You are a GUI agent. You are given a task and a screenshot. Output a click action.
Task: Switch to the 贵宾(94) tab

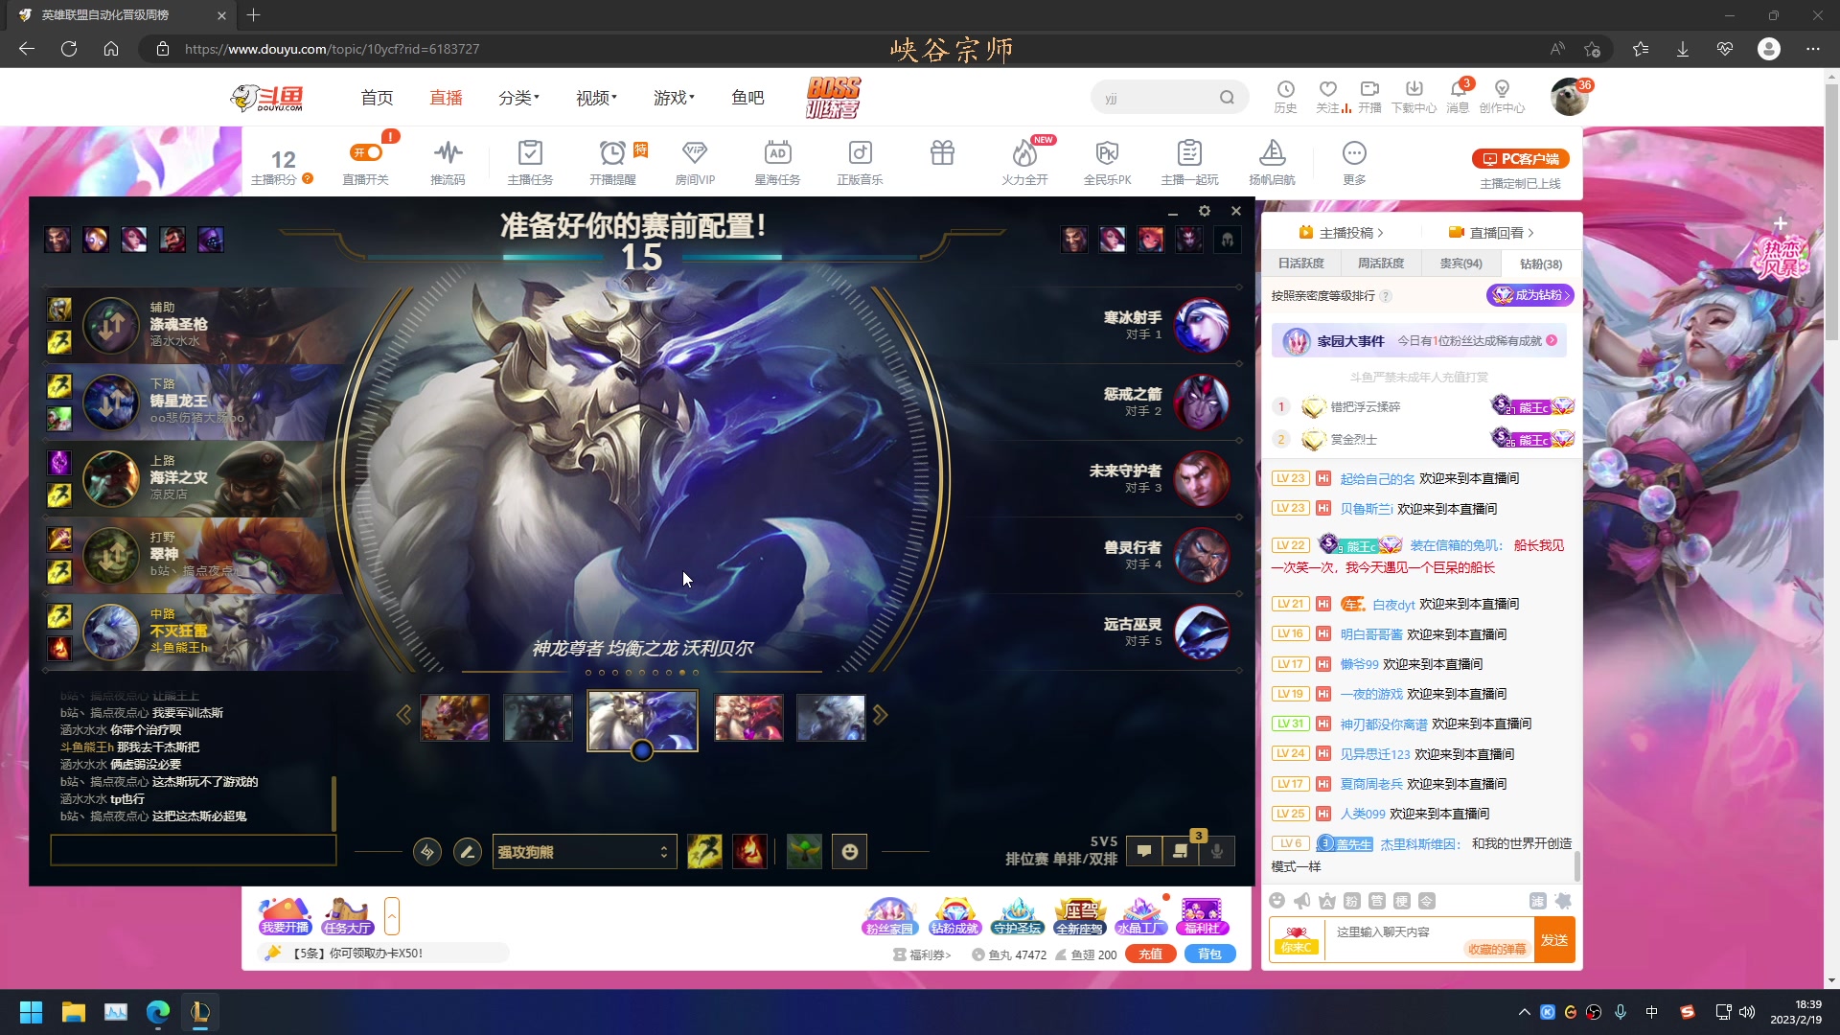[1460, 264]
